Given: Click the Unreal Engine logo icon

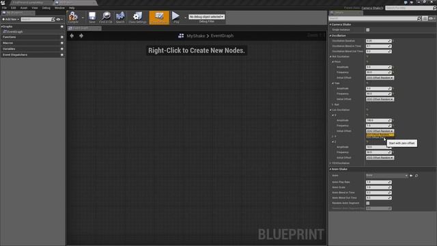Looking at the screenshot, I should click(x=3, y=3).
